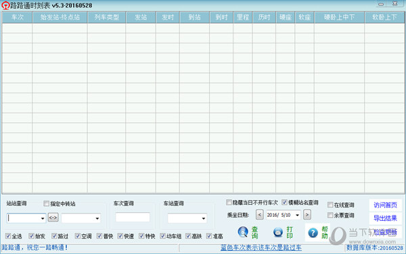Click the 访问首页 link
Screen dimensions: 406x254
point(385,205)
